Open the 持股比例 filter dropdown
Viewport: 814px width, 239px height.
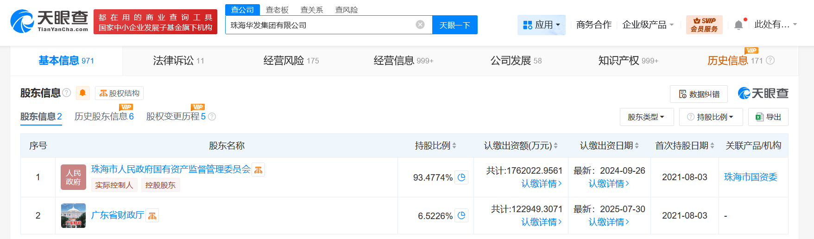click(711, 117)
